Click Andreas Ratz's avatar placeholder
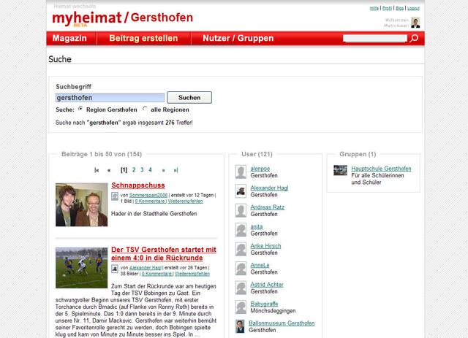Image resolution: width=468 pixels, height=338 pixels. pyautogui.click(x=241, y=210)
